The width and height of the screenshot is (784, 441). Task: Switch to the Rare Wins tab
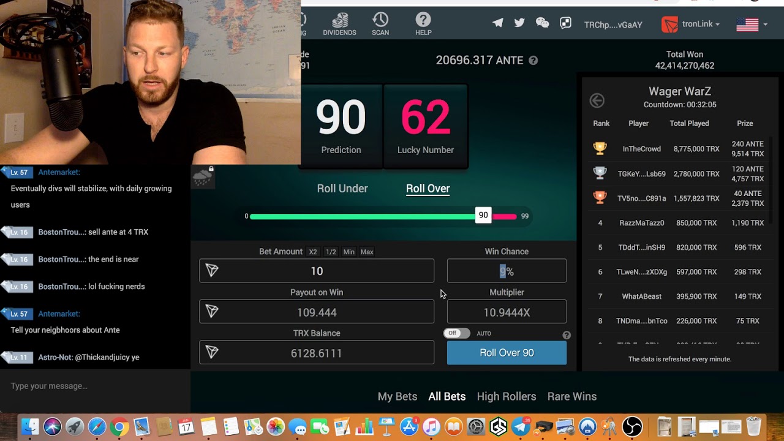coord(572,396)
